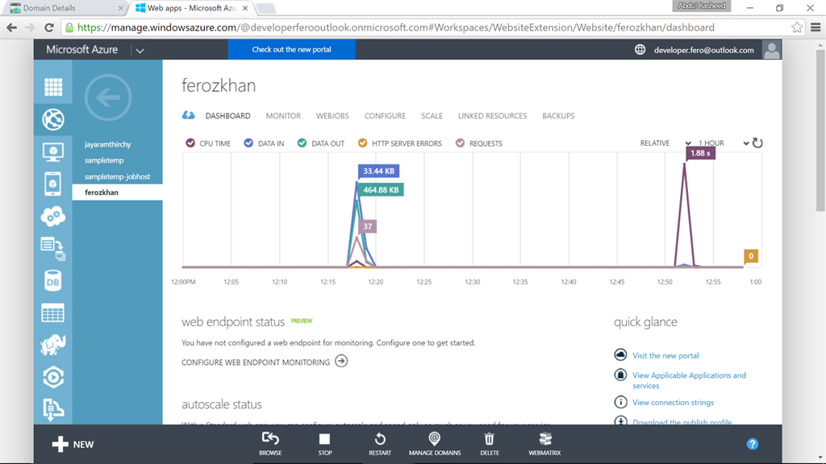Open Virtual Machines monitor icon in sidebar
The width and height of the screenshot is (826, 464).
pyautogui.click(x=53, y=152)
